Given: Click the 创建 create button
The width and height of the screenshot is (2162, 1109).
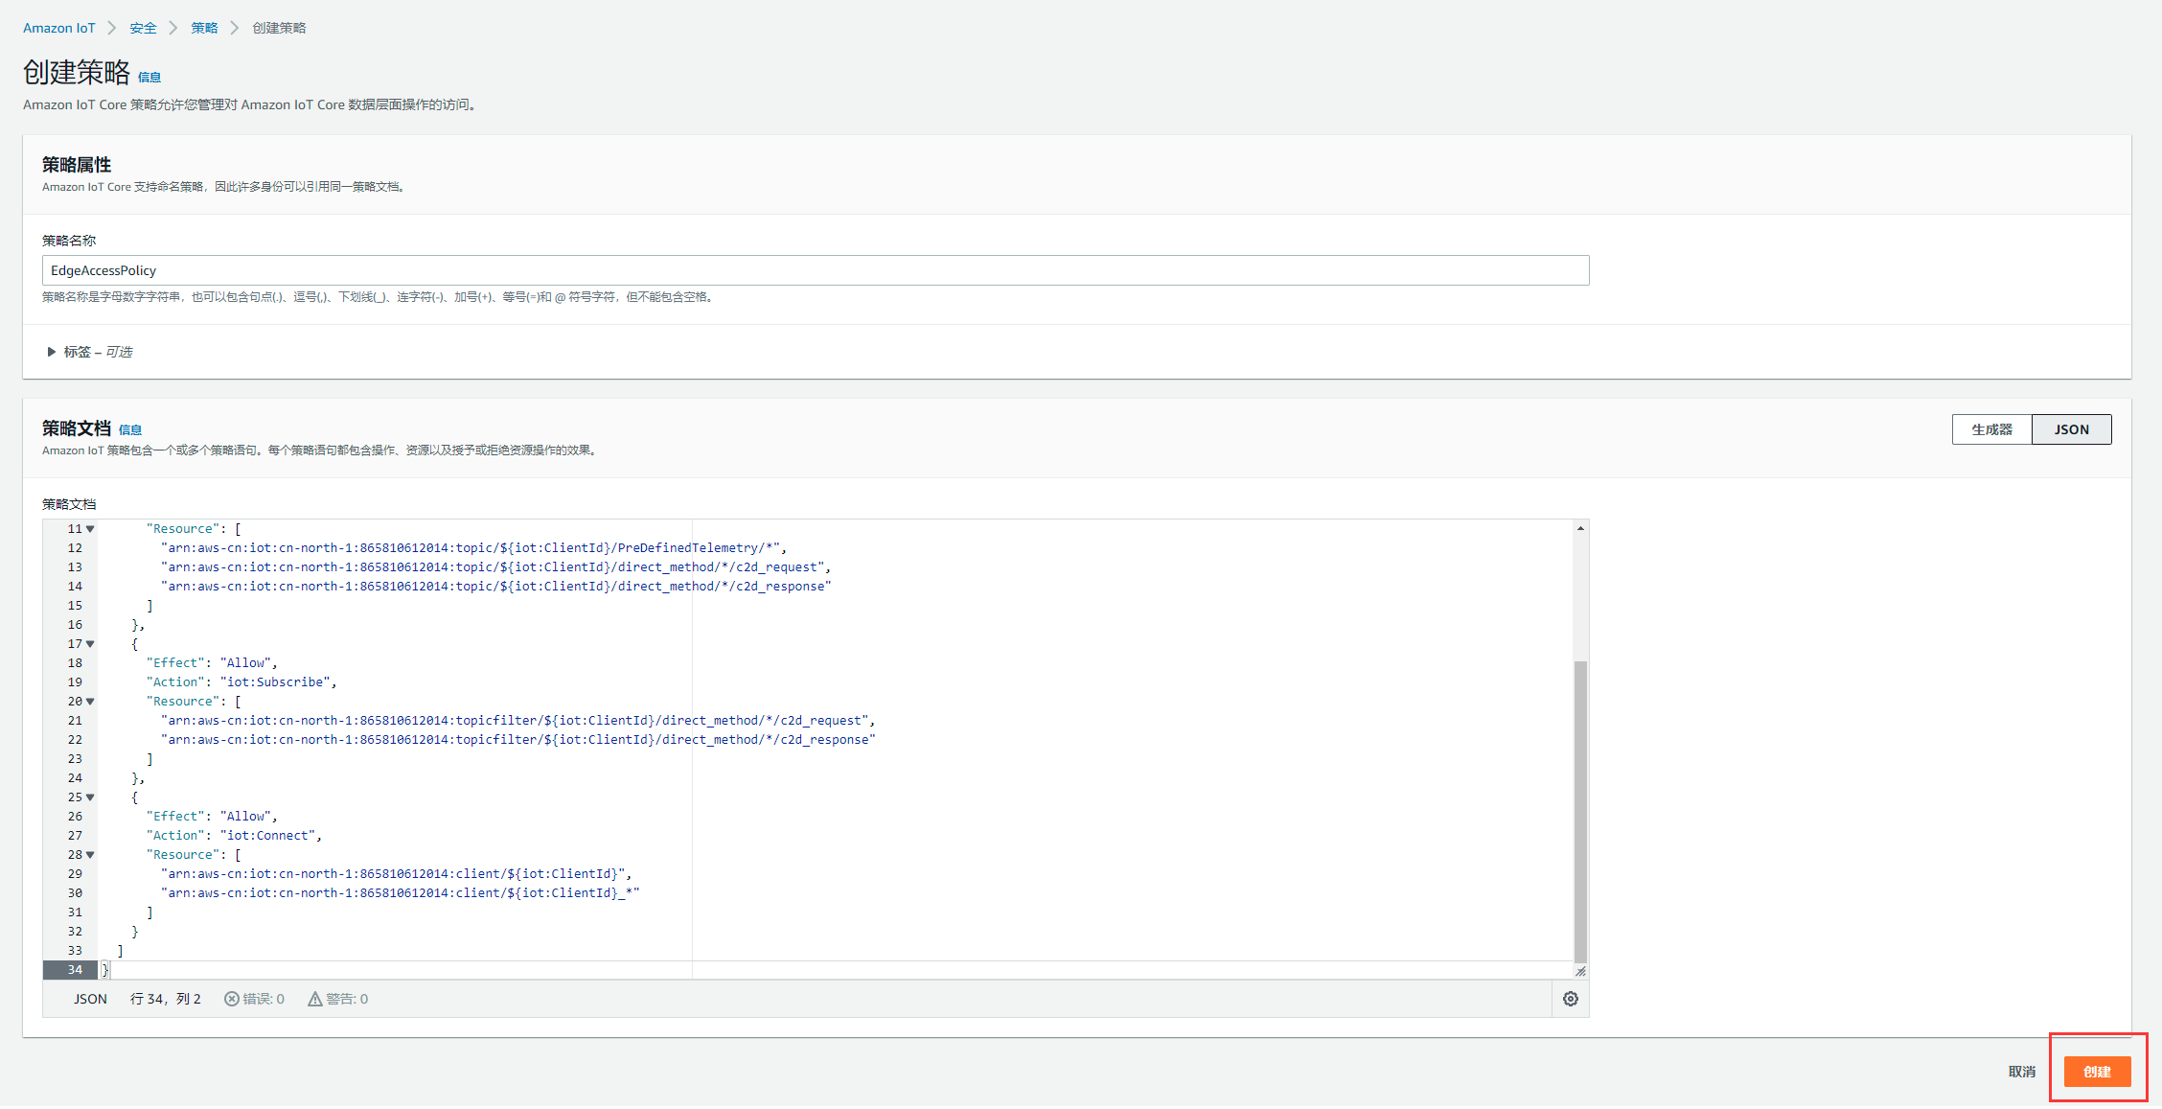Looking at the screenshot, I should coord(2097,1072).
